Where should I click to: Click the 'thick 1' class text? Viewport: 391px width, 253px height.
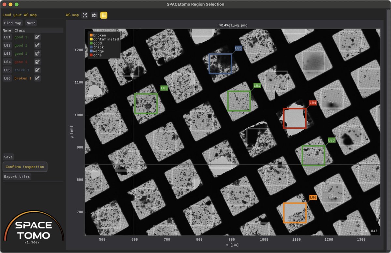(22, 70)
